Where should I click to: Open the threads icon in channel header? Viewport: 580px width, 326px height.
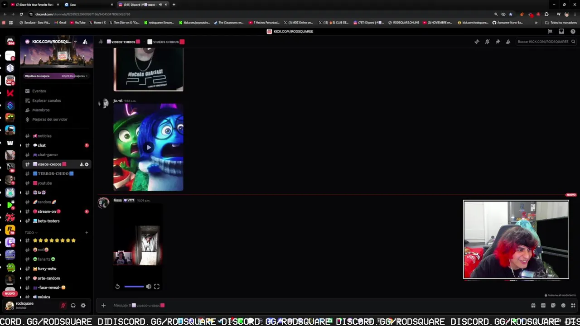(x=477, y=42)
